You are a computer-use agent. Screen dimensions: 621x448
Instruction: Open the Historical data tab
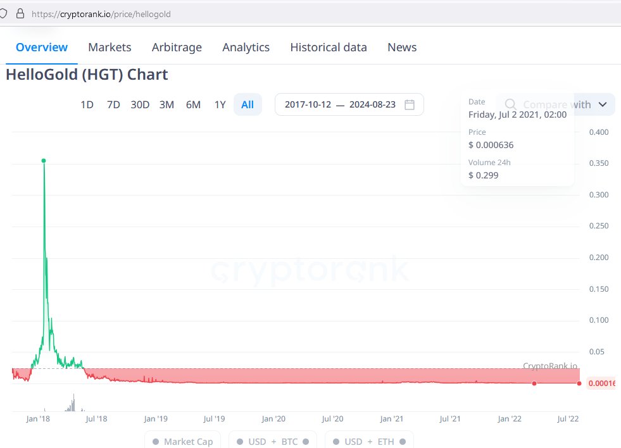pos(329,47)
